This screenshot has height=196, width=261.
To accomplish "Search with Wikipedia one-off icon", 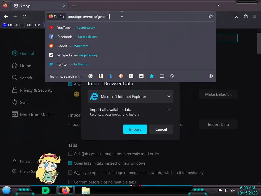I will [141, 76].
